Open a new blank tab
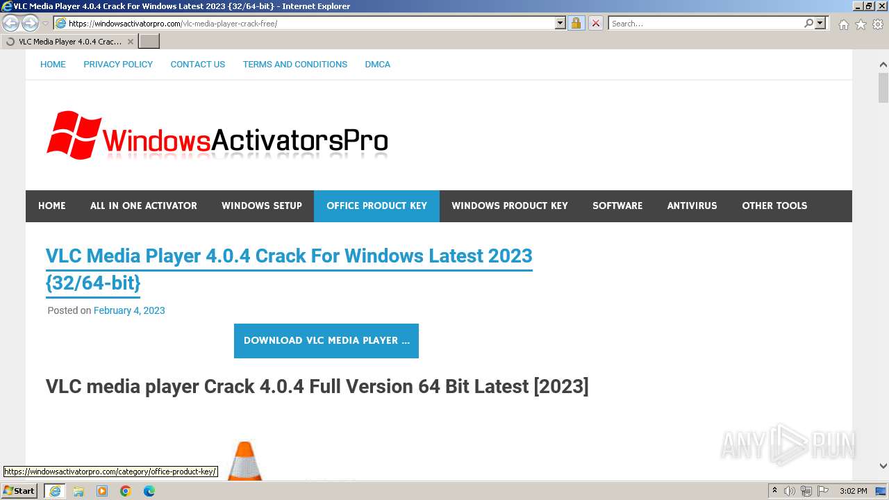The width and height of the screenshot is (889, 500). tap(149, 42)
